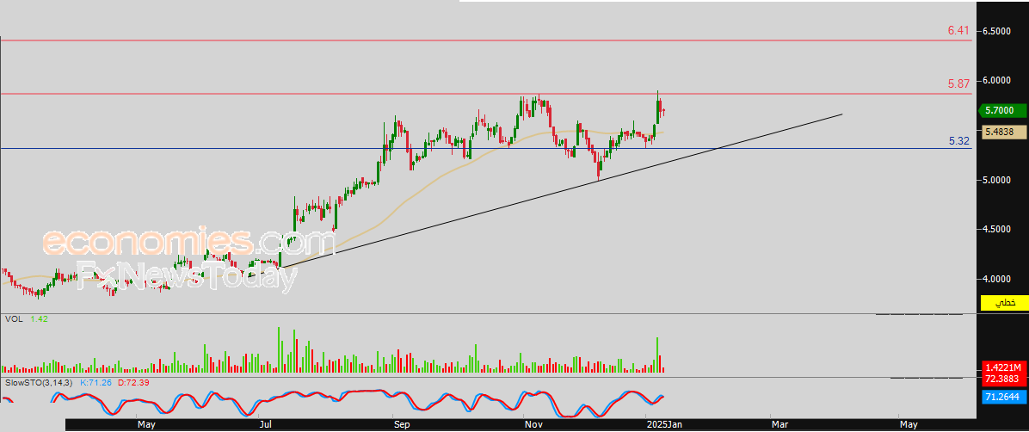The height and width of the screenshot is (432, 1029).
Task: Click the K:71.26 stochastic reading
Action: [96, 382]
